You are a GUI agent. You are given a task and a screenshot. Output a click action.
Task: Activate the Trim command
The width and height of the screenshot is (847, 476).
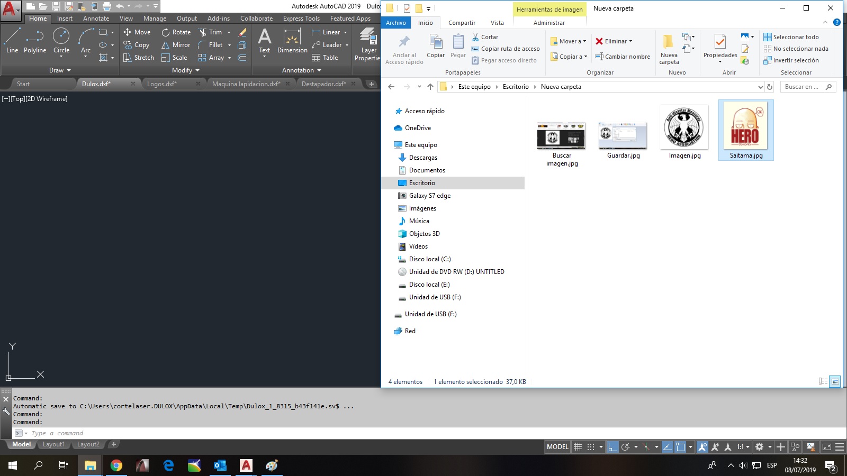(x=210, y=32)
